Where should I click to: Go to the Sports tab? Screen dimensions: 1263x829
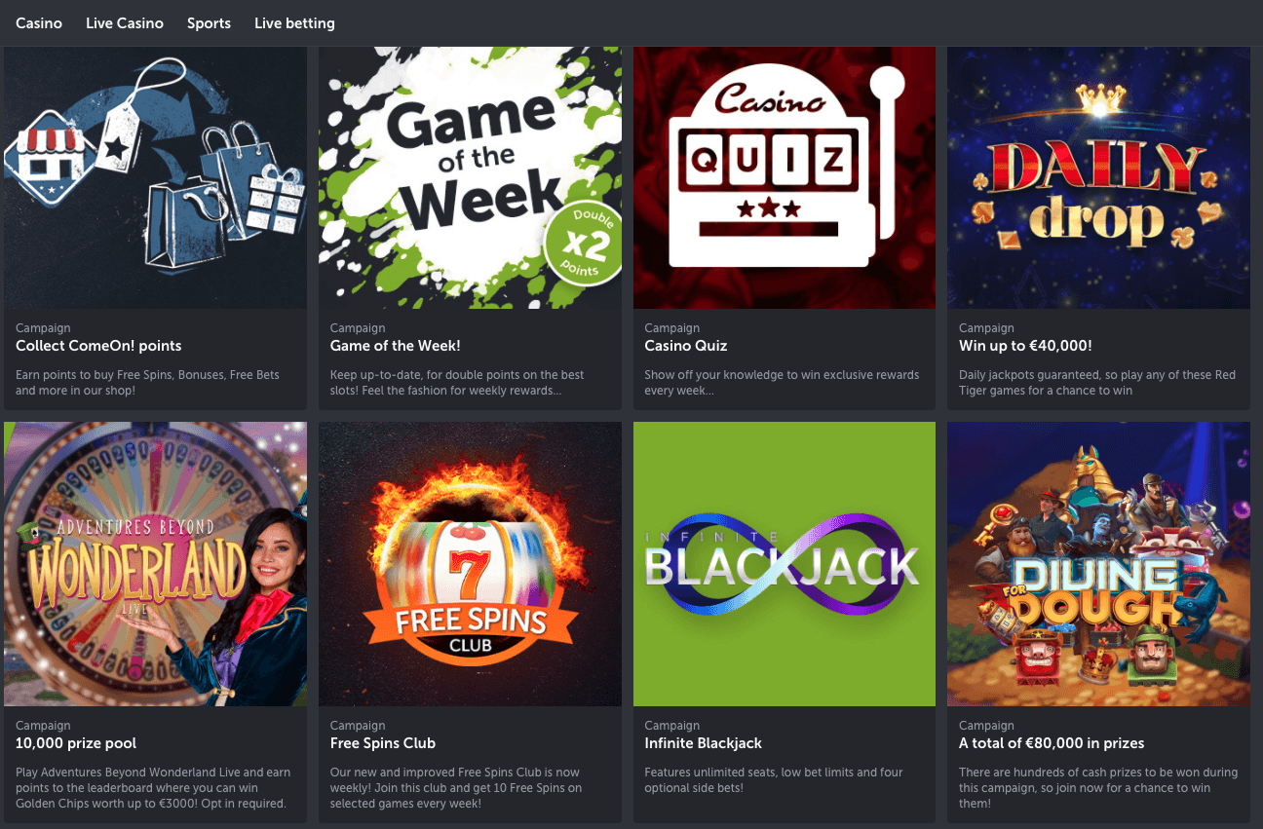[x=209, y=22]
